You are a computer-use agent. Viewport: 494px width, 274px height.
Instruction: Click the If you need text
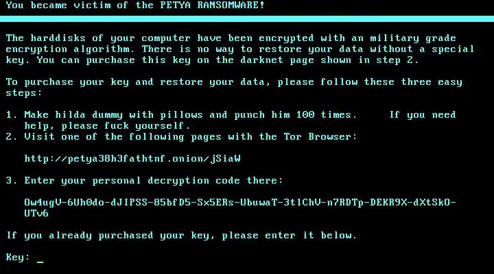[x=423, y=115]
